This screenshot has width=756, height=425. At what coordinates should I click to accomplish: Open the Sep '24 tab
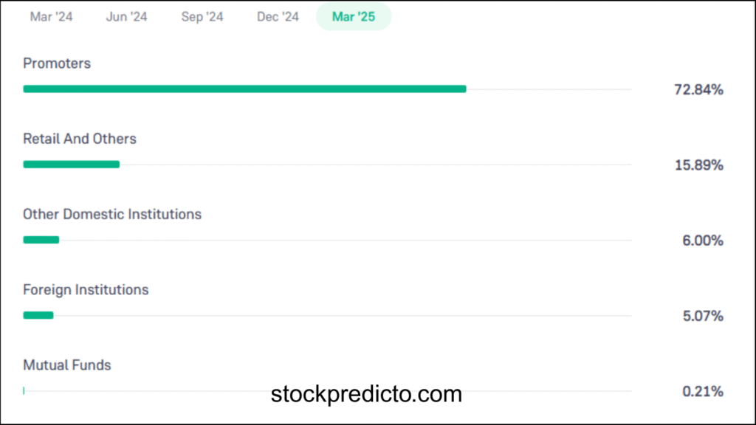(202, 17)
